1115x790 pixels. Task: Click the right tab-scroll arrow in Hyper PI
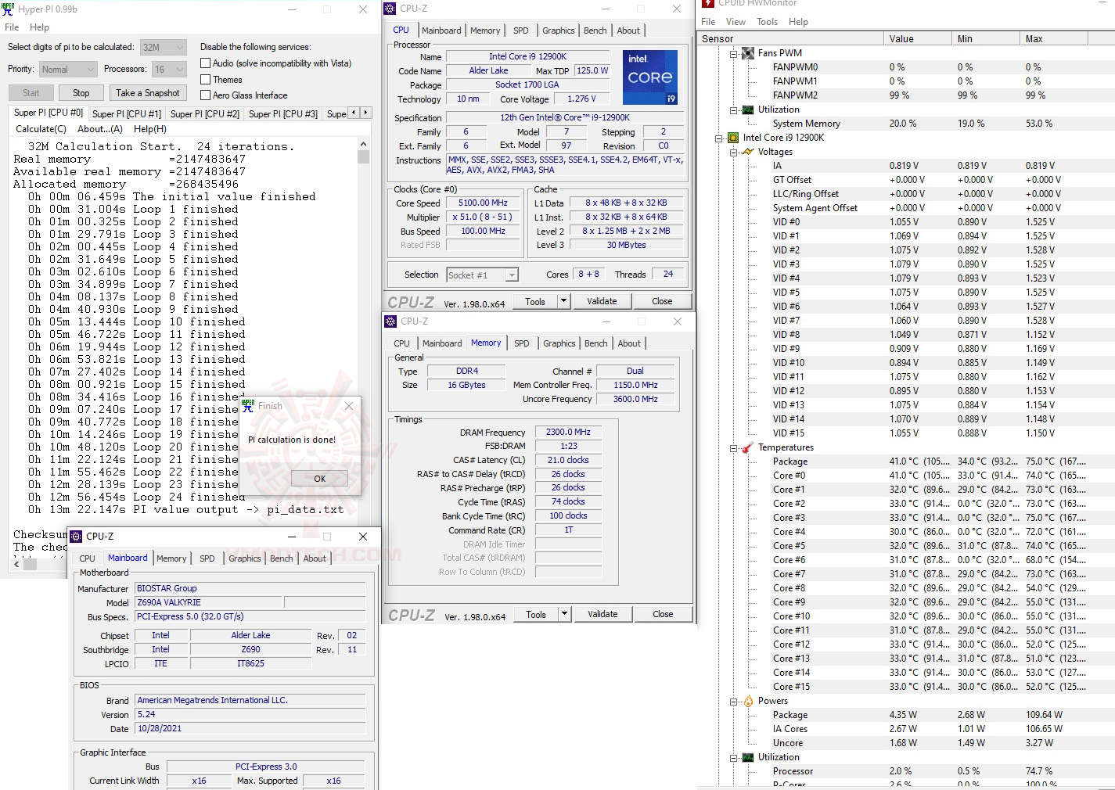[x=365, y=113]
